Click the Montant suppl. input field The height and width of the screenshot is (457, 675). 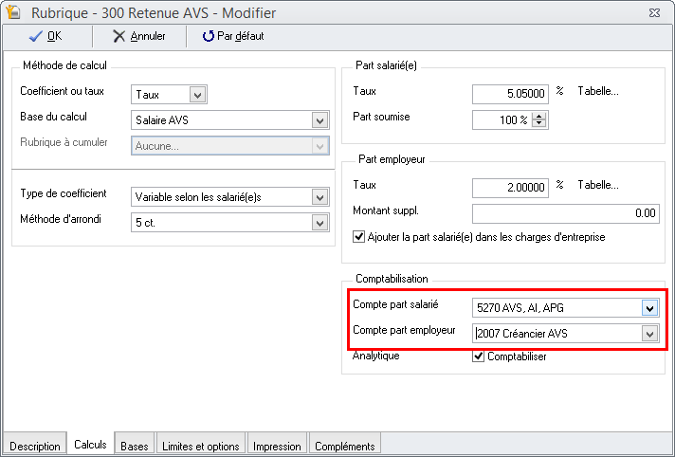pyautogui.click(x=565, y=213)
